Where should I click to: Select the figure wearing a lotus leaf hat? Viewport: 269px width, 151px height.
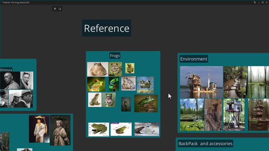39,129
